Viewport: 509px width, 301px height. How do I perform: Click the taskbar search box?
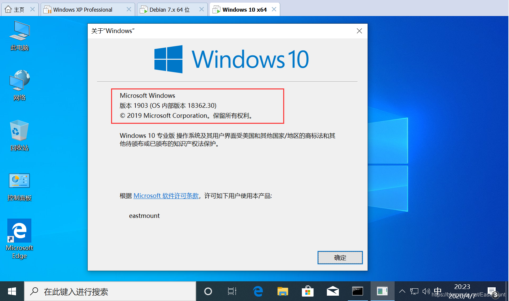pos(110,291)
